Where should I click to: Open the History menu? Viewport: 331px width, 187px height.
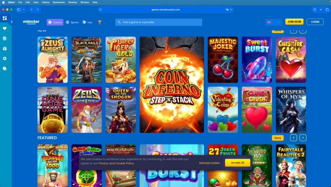tap(46, 2)
